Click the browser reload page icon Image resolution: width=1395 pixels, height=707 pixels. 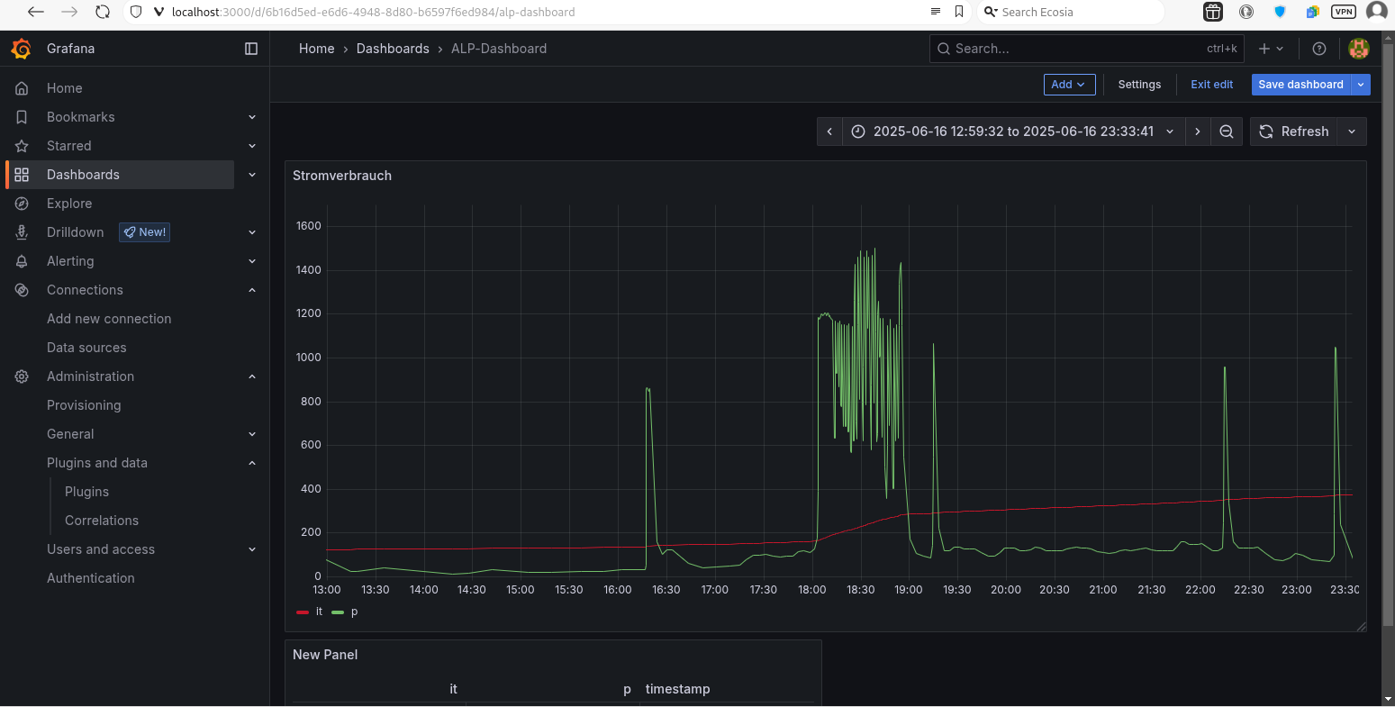coord(103,12)
